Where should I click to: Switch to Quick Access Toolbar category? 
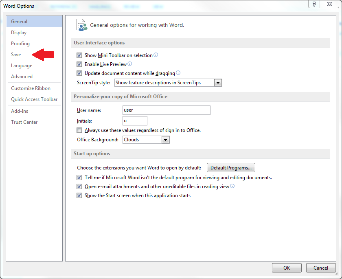(34, 99)
